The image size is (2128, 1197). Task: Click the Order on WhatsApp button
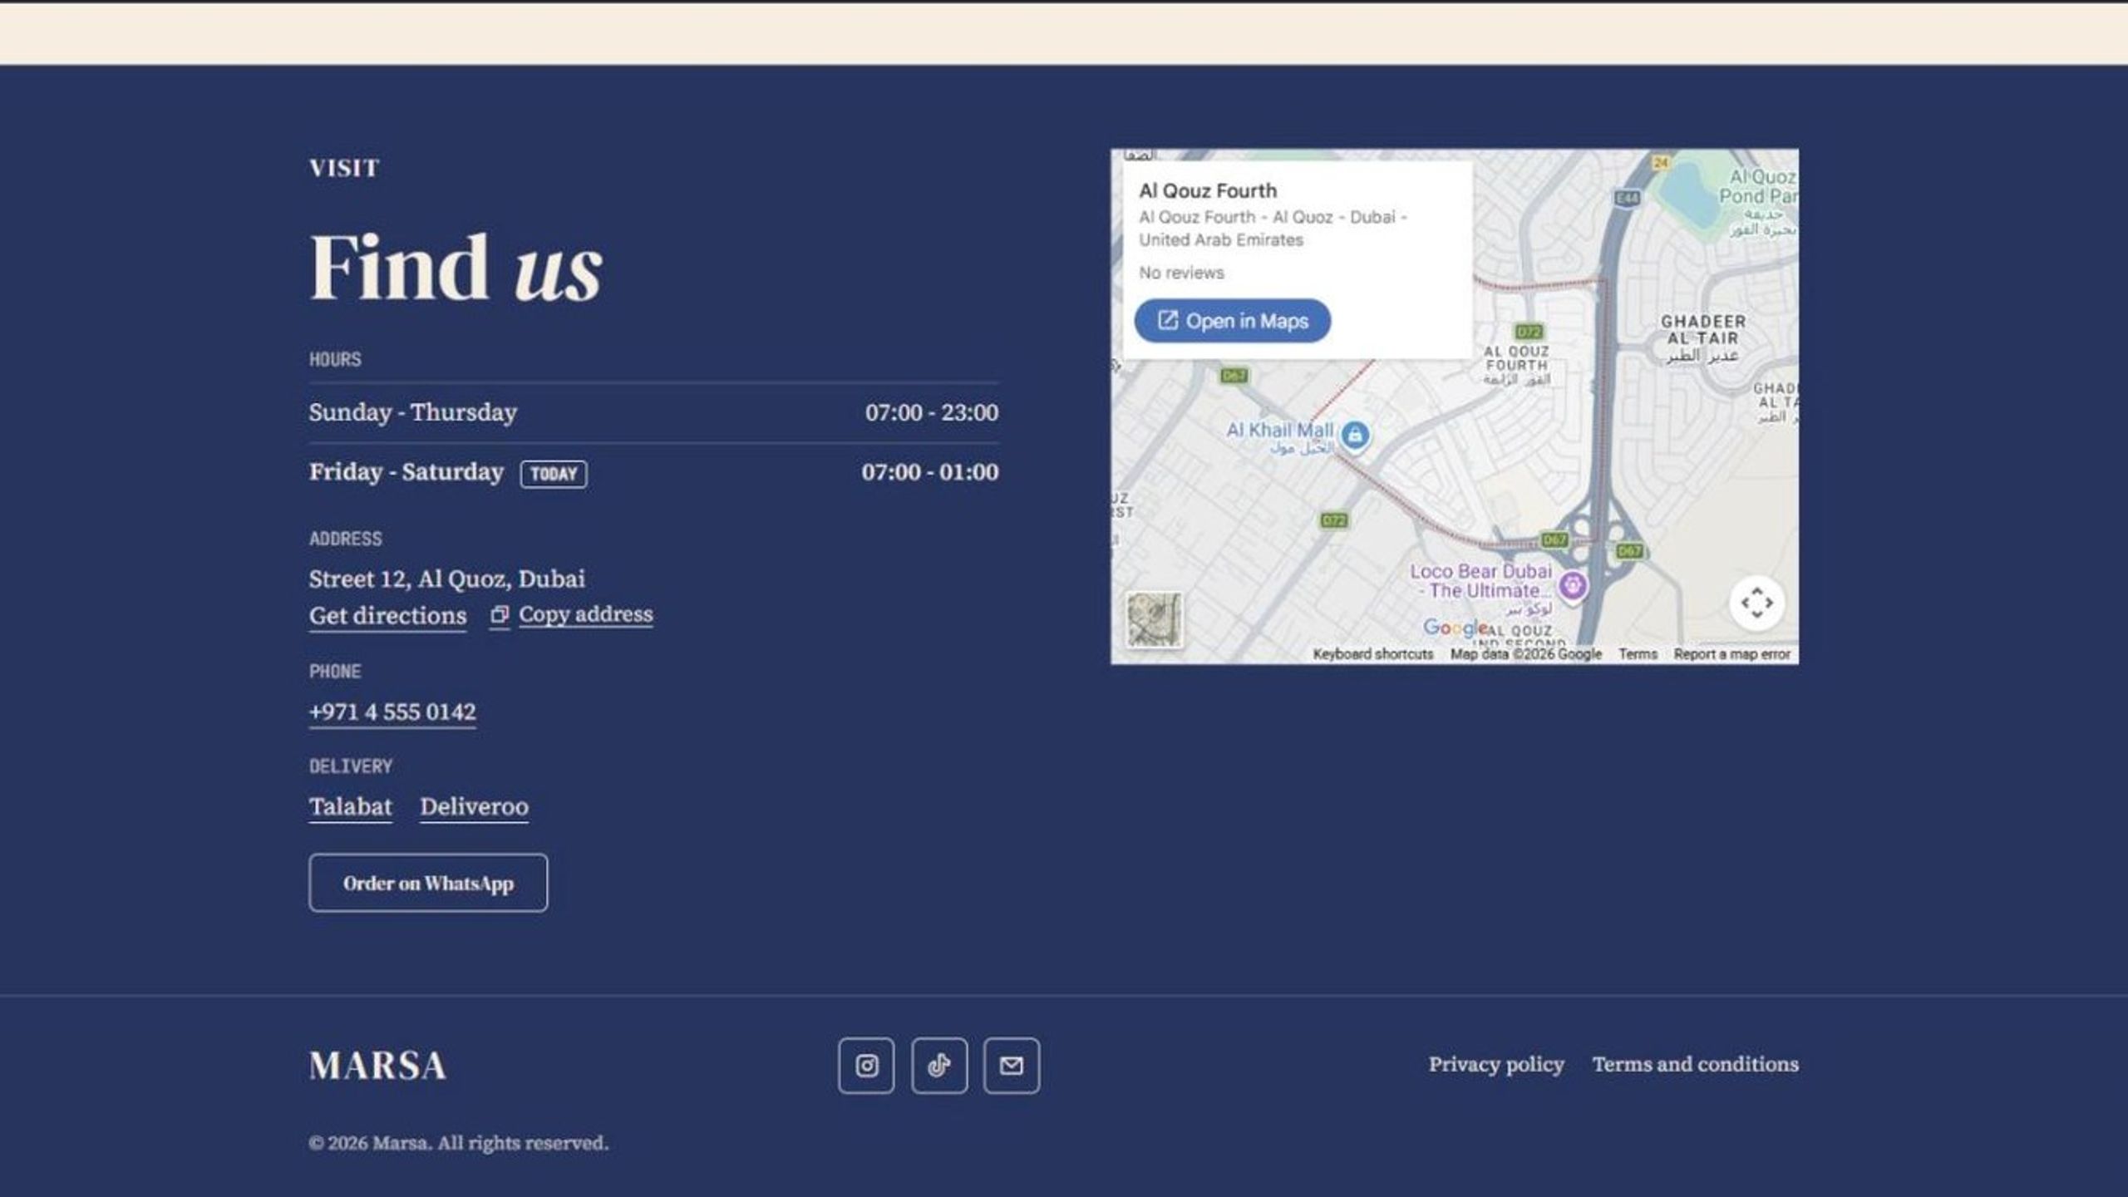[x=428, y=883]
